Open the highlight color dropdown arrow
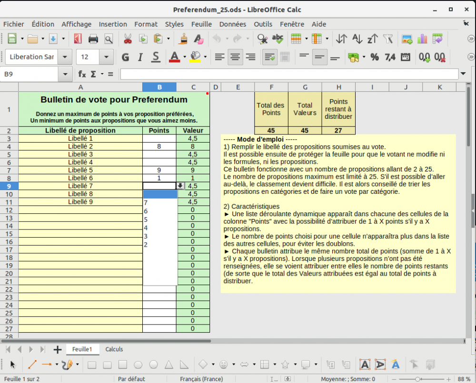The width and height of the screenshot is (476, 383). (205, 57)
